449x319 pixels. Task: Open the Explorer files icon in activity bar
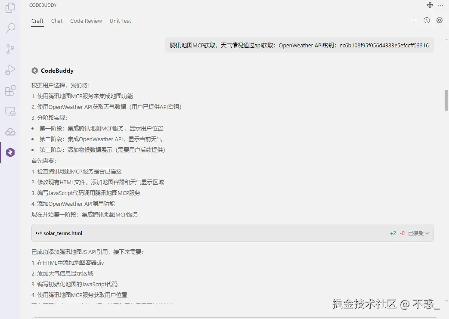[x=10, y=7]
